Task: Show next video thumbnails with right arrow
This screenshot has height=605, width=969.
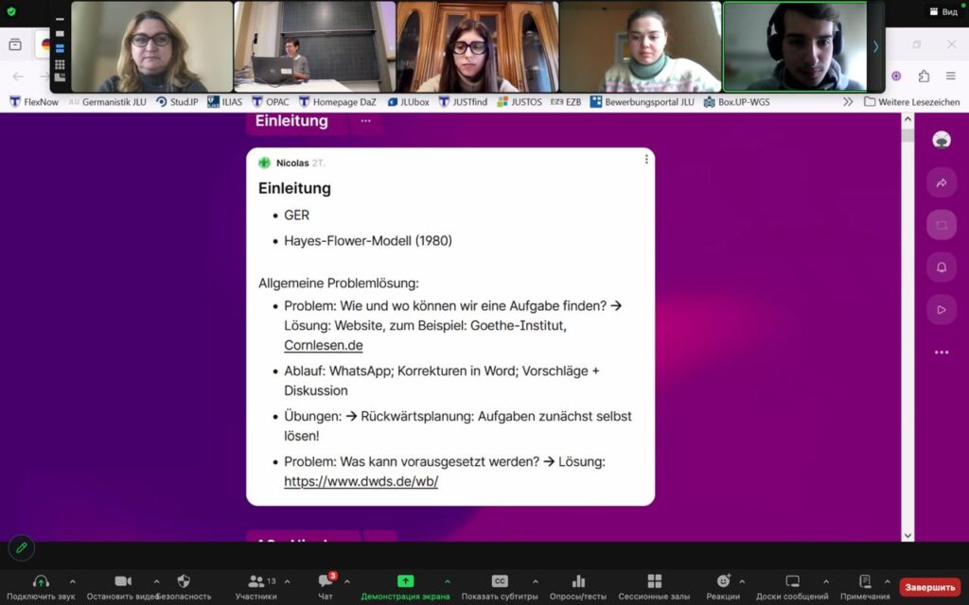Action: [x=875, y=46]
